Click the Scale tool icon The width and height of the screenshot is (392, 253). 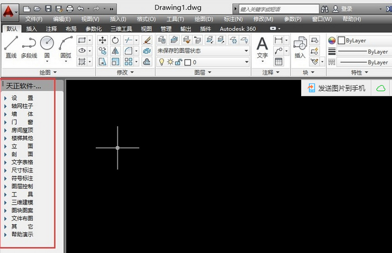click(x=115, y=62)
